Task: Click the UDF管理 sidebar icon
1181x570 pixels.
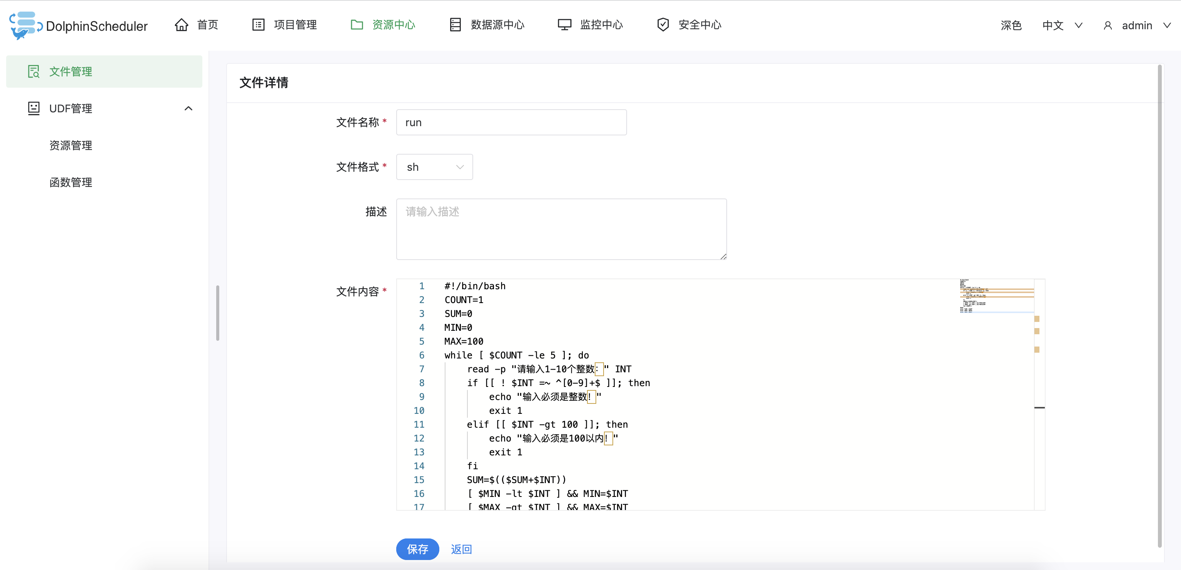Action: coord(33,108)
